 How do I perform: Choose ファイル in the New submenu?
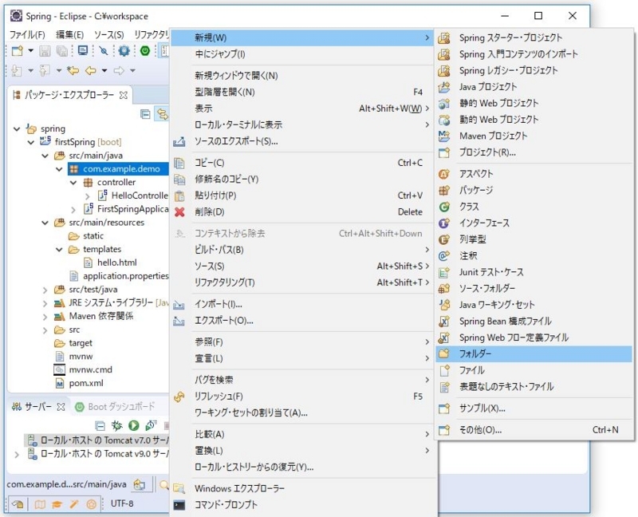(x=534, y=370)
